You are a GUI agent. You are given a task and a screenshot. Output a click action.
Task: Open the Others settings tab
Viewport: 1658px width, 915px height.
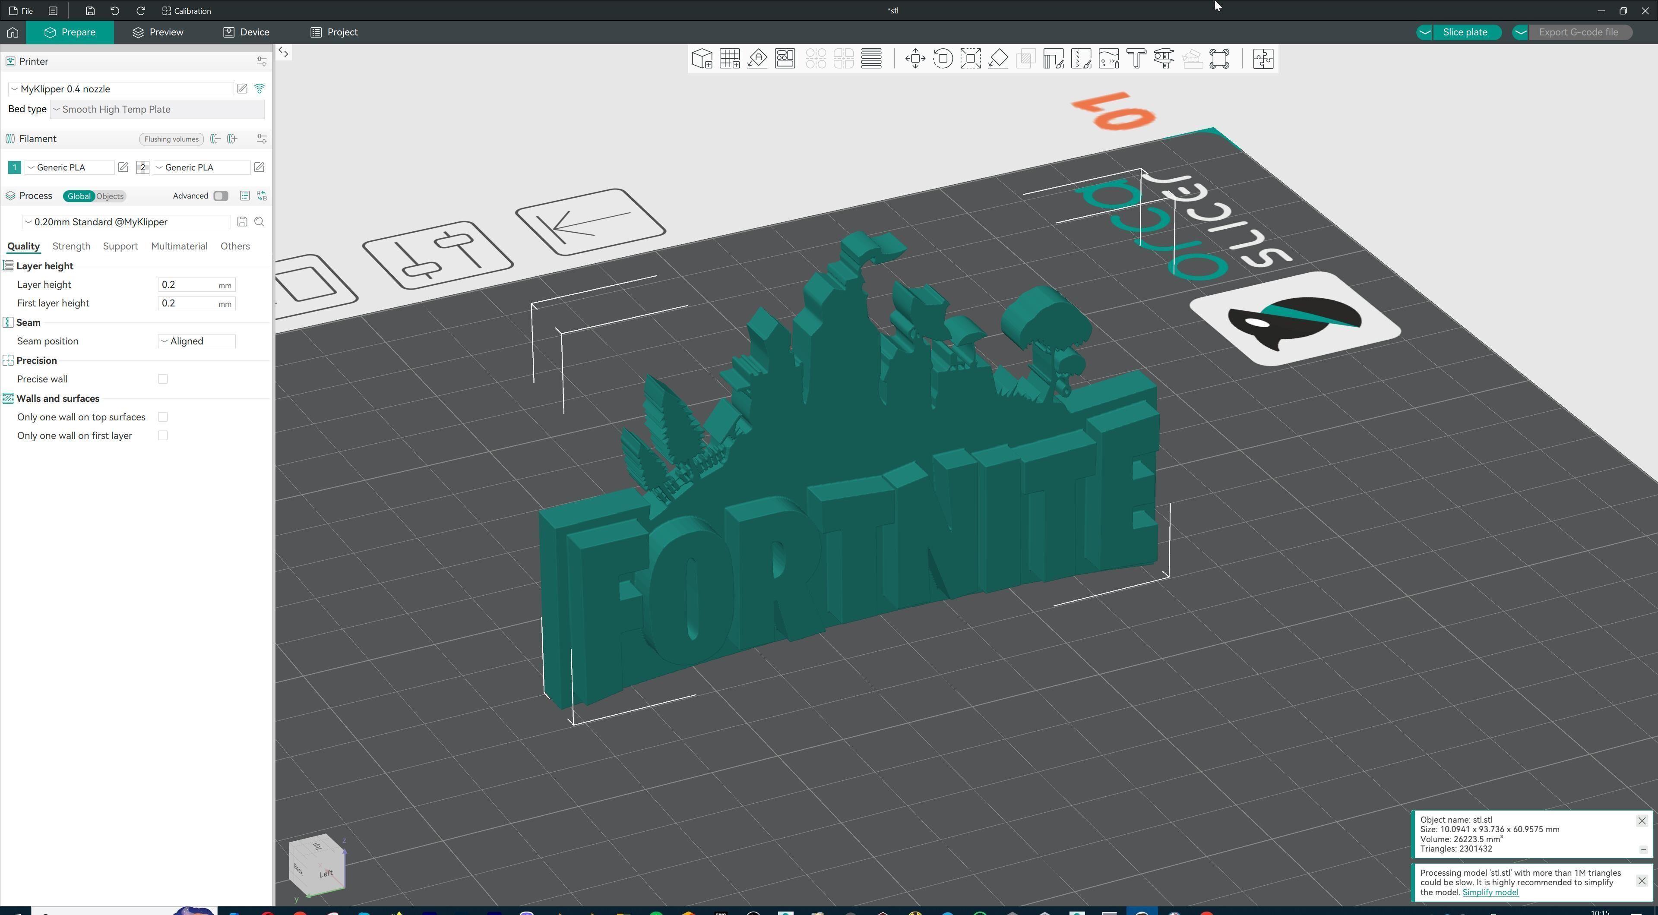click(x=235, y=246)
